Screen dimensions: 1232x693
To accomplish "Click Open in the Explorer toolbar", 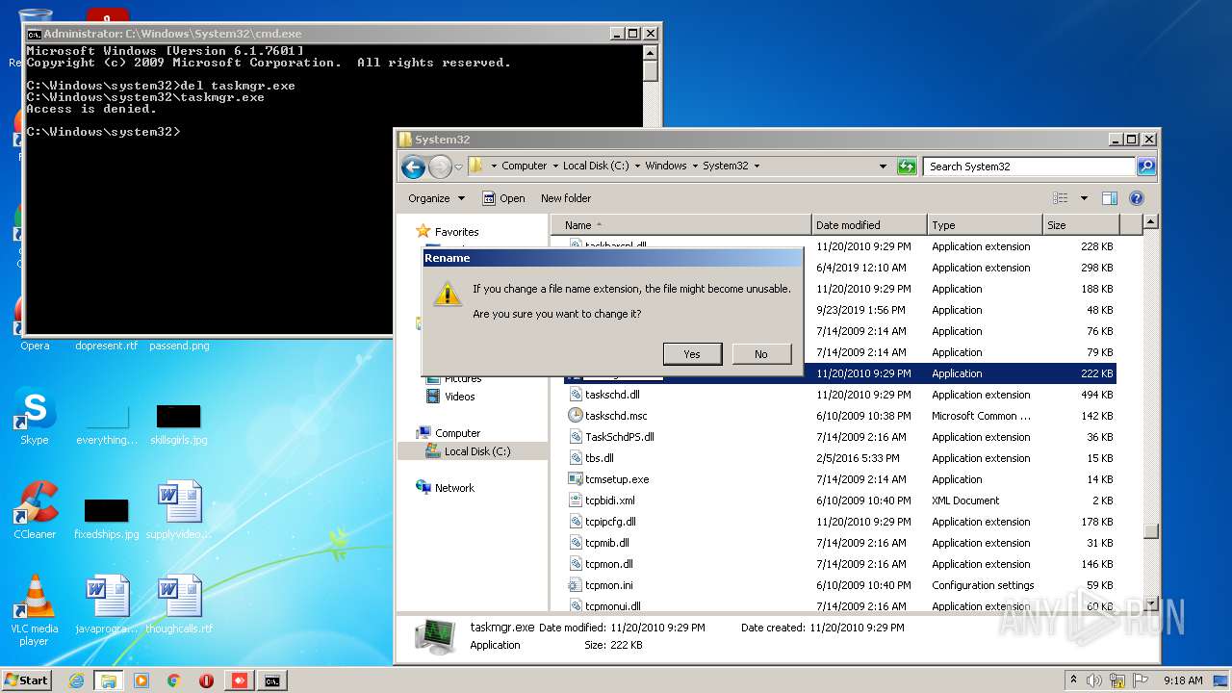I will pos(503,198).
